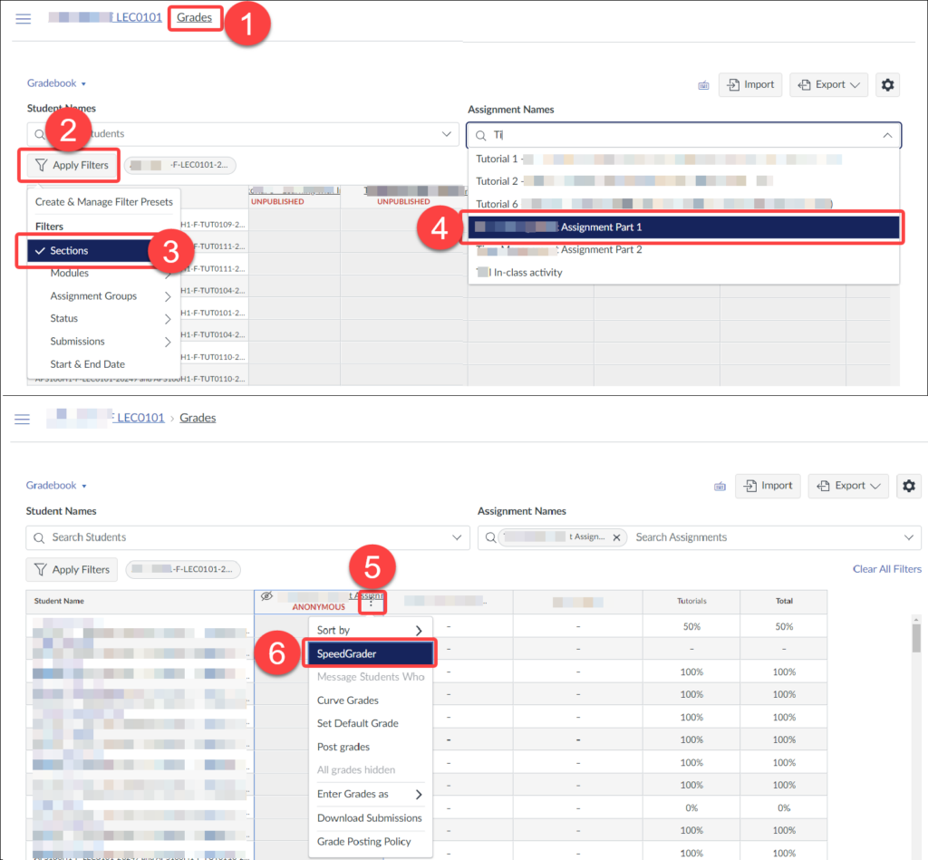This screenshot has width=928, height=860.
Task: Click the eye icon on the Anonymous assignment column
Action: click(x=267, y=596)
